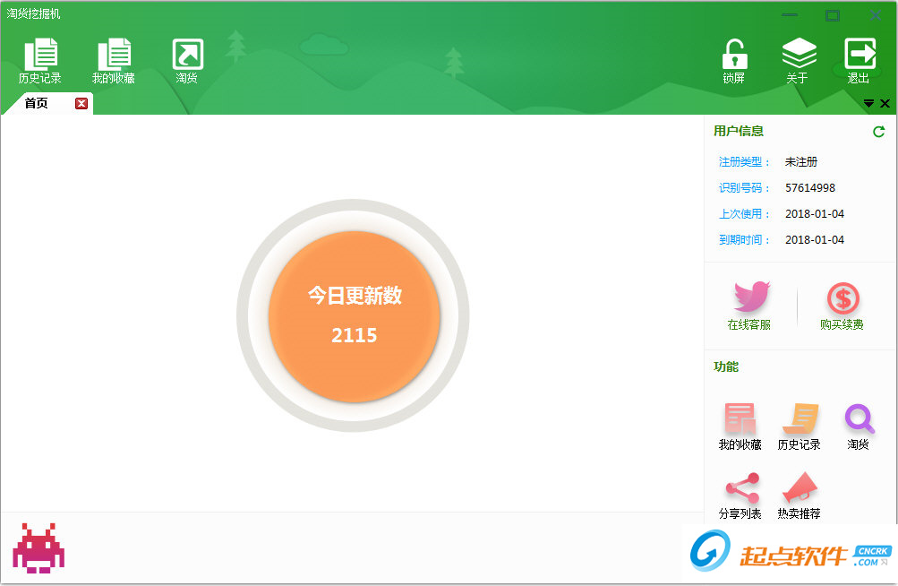This screenshot has width=898, height=586.
Task: Open 购买续费 purchase renewal
Action: click(842, 305)
